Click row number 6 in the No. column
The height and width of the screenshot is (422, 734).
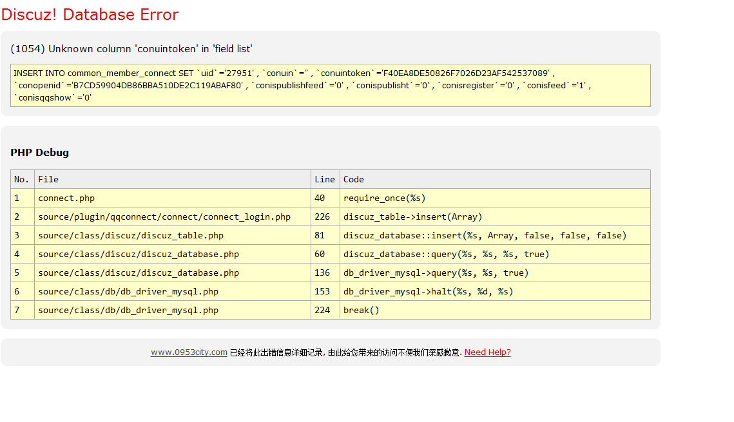(23, 291)
